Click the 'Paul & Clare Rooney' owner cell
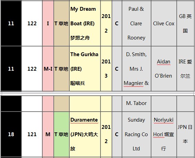The image size is (195, 158). pyautogui.click(x=136, y=24)
